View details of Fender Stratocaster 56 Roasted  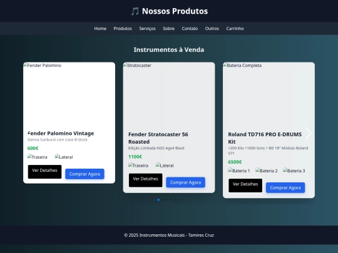pos(145,180)
